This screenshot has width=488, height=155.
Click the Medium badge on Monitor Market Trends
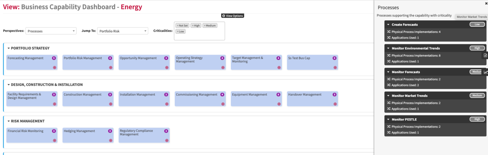point(477,95)
